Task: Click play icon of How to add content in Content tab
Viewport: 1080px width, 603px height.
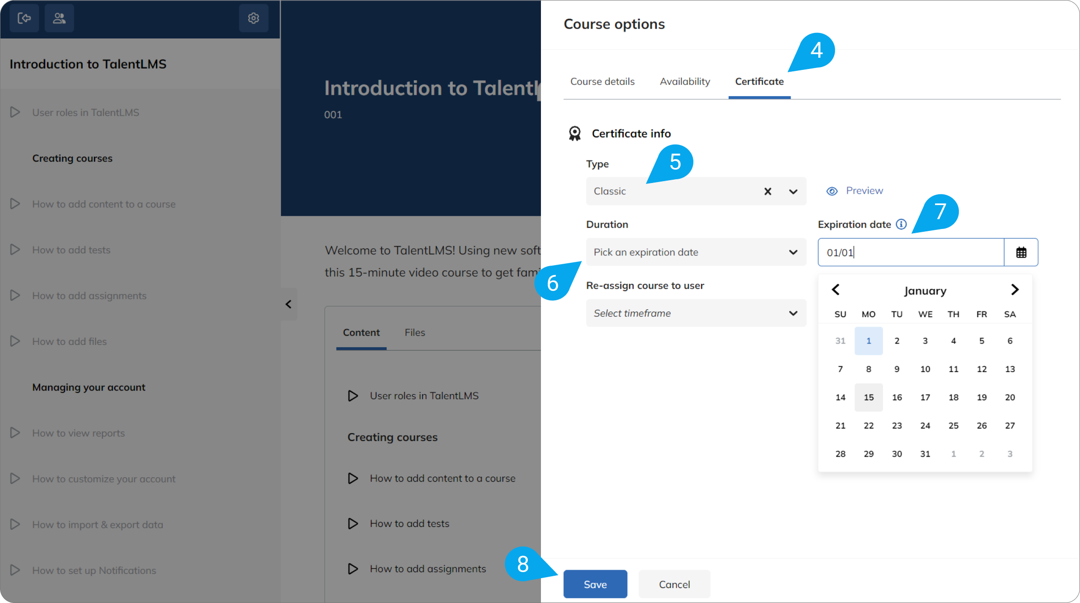Action: click(x=353, y=478)
